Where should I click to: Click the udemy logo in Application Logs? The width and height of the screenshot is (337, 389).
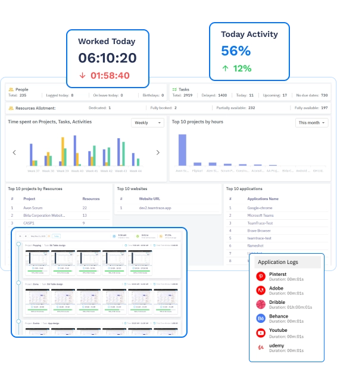click(261, 347)
